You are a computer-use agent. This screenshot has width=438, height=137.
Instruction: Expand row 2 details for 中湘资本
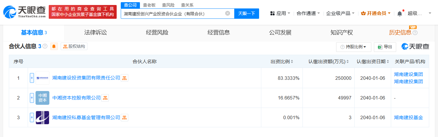32,98
